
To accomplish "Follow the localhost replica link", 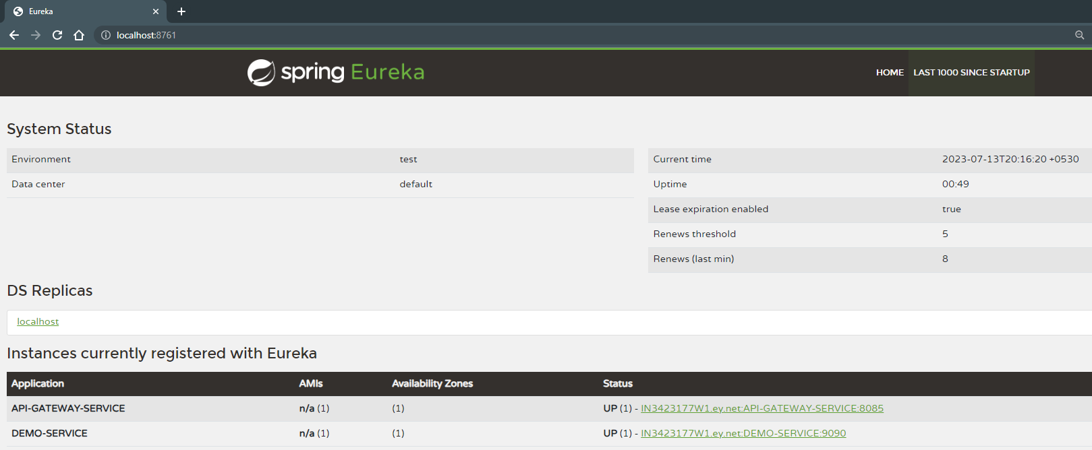I will (38, 322).
